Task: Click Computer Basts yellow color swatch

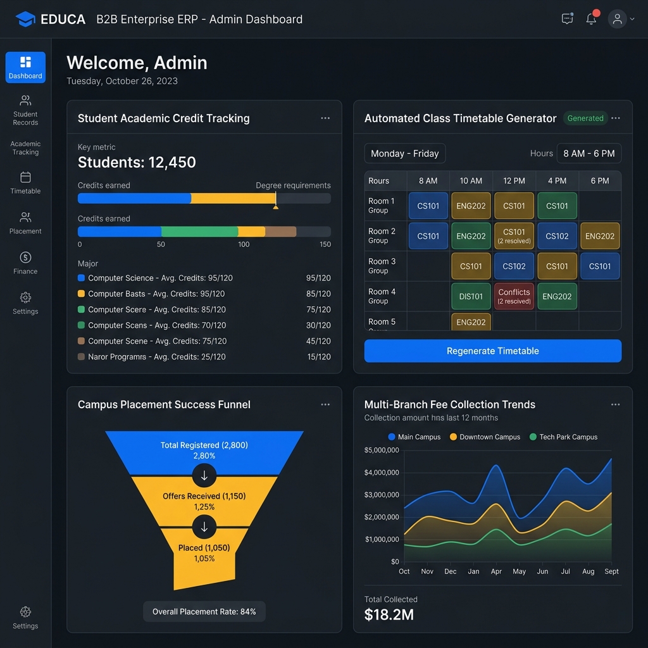Action: coord(82,294)
